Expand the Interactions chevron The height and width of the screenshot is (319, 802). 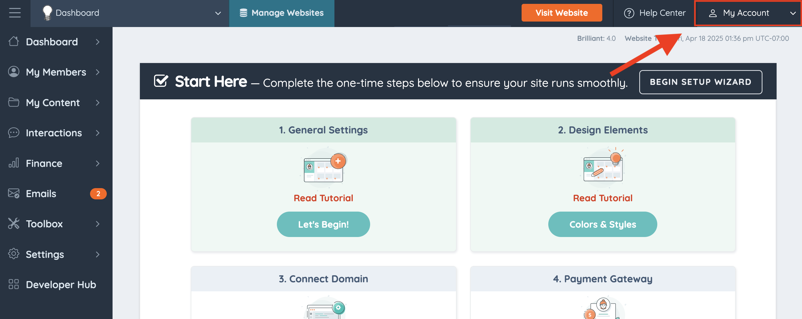[98, 133]
